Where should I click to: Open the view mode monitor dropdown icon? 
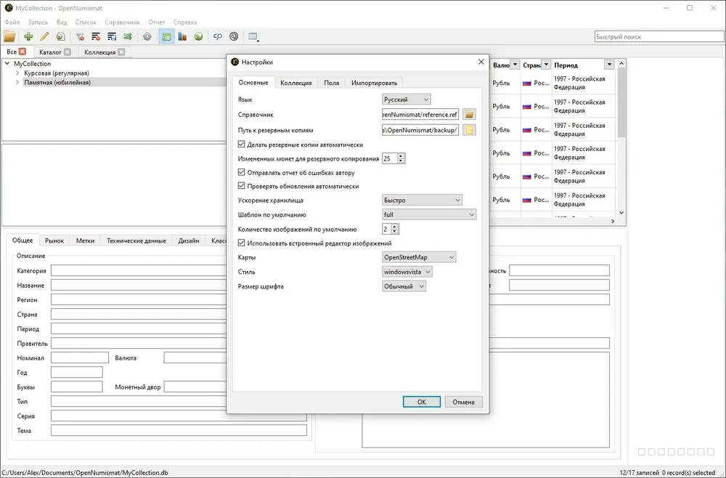[253, 37]
